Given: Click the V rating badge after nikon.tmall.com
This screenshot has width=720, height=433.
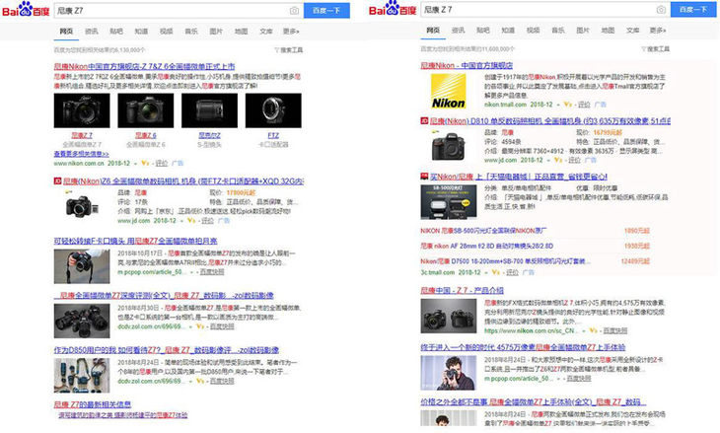Looking at the screenshot, I should tap(567, 105).
